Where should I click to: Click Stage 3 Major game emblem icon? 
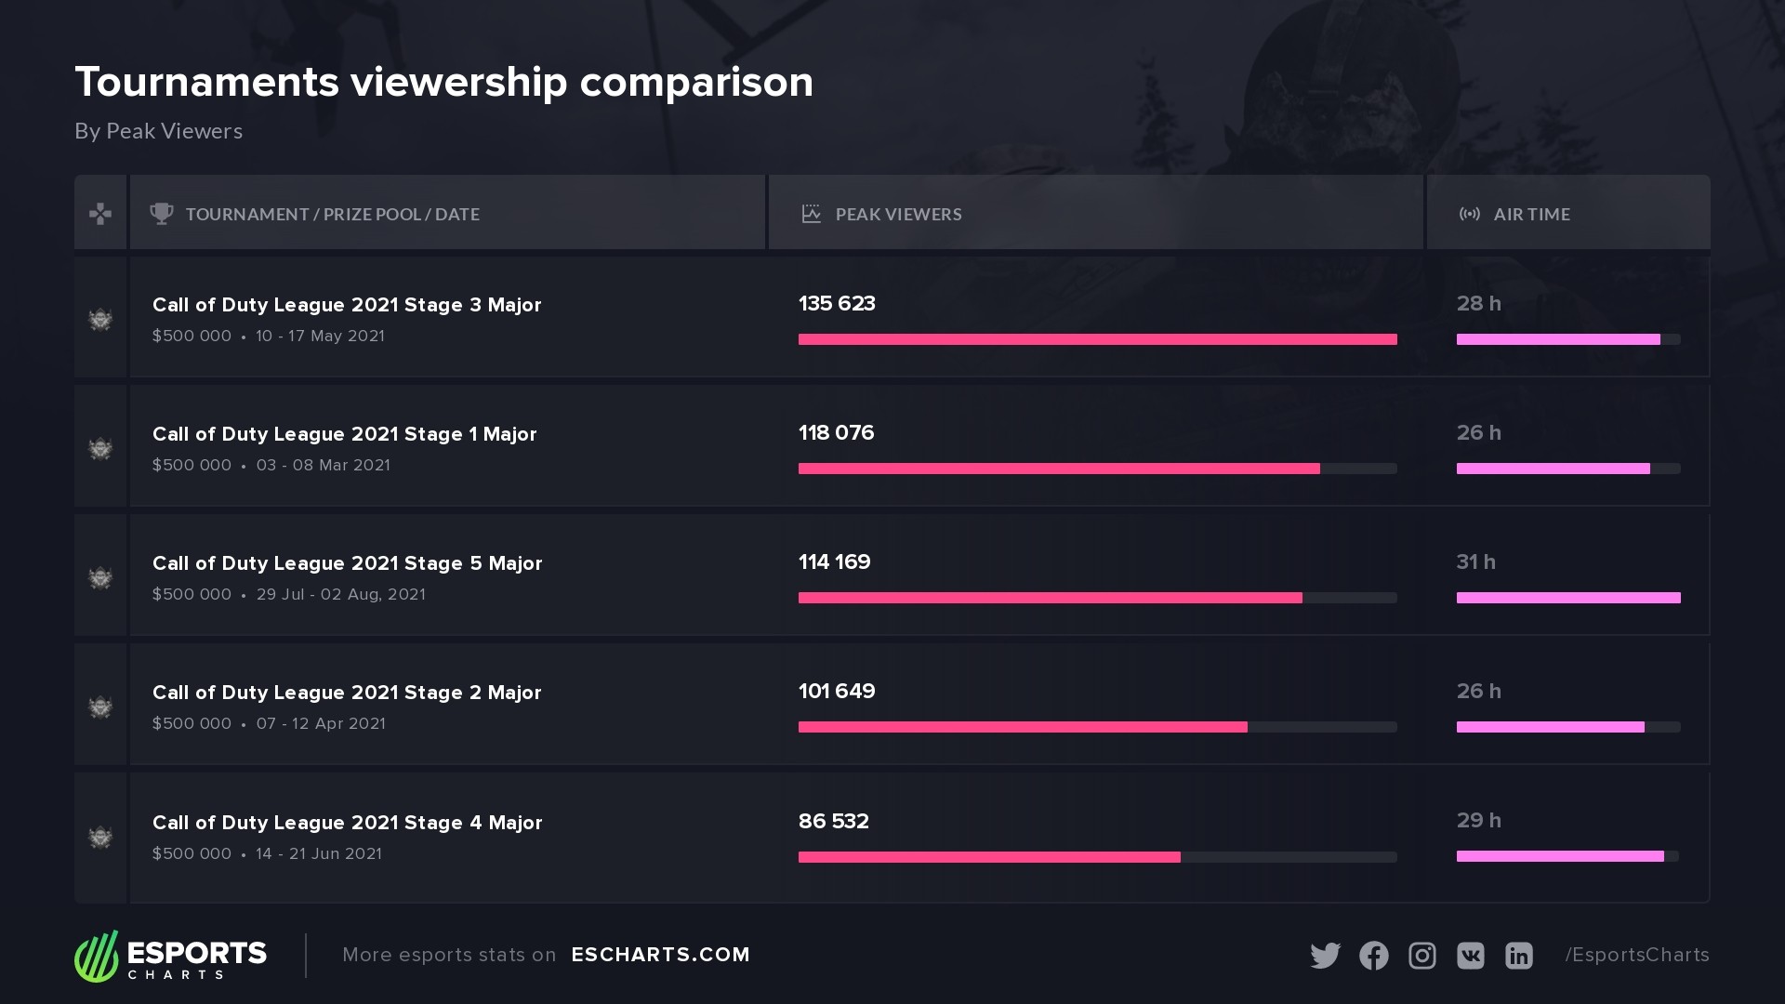[100, 319]
